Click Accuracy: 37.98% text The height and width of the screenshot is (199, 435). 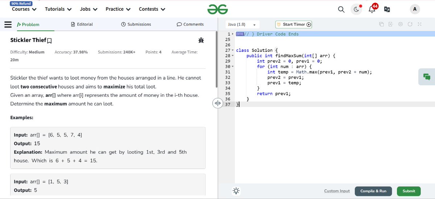click(71, 52)
